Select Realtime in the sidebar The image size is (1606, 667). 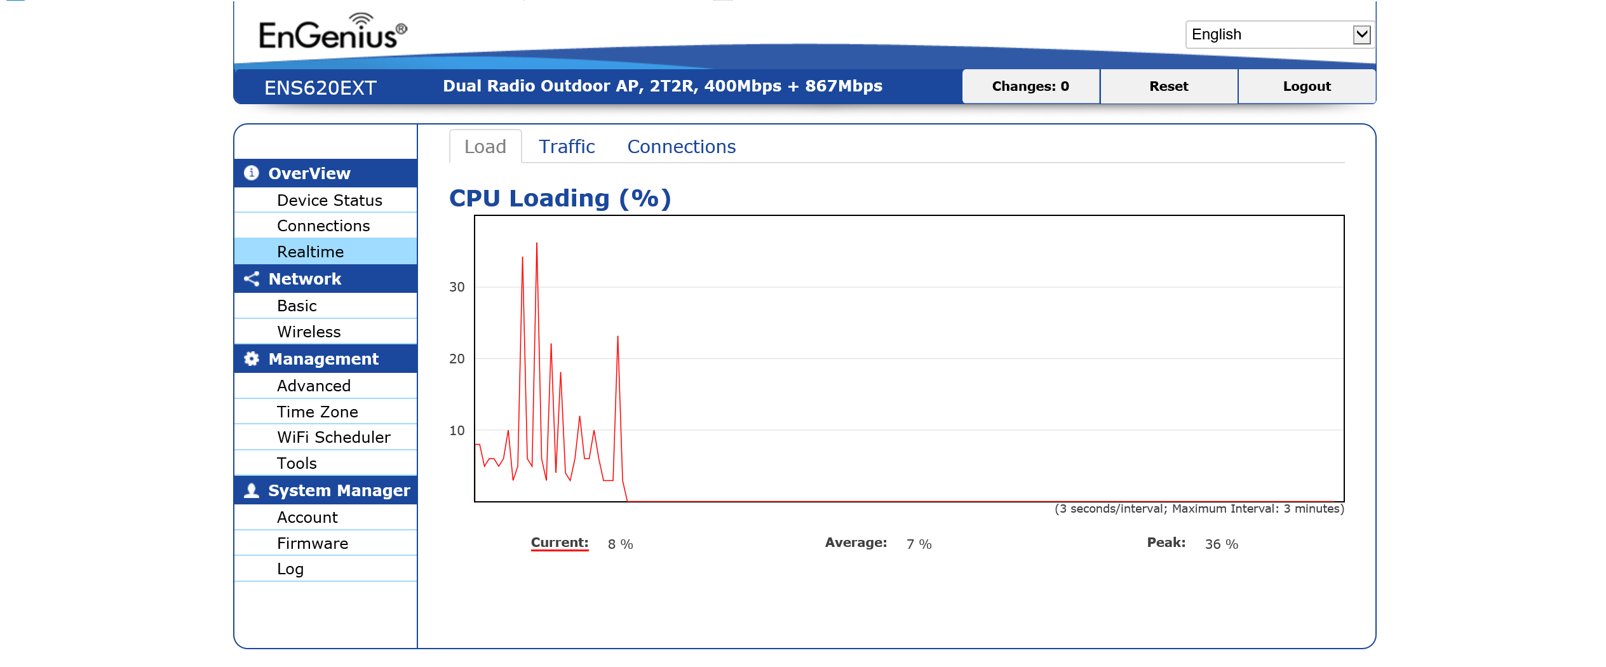pyautogui.click(x=326, y=252)
